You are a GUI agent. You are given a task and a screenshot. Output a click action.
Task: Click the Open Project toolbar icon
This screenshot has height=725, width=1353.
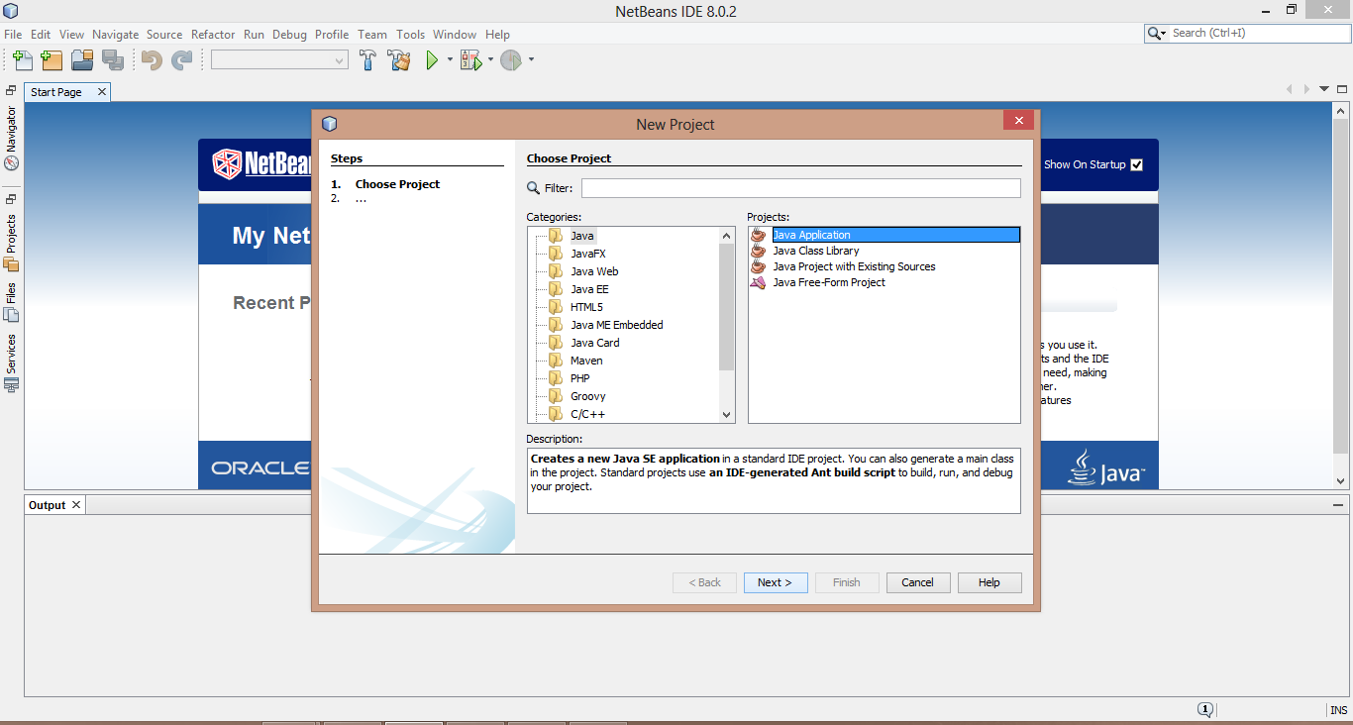pos(82,60)
